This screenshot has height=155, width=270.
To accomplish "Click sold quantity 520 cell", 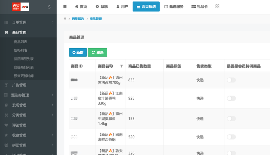I will pos(131,137).
